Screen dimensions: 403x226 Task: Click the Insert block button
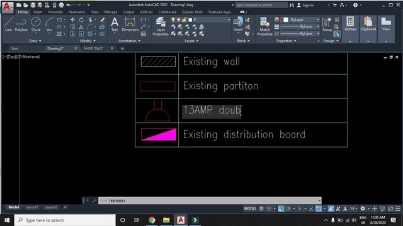(238, 24)
